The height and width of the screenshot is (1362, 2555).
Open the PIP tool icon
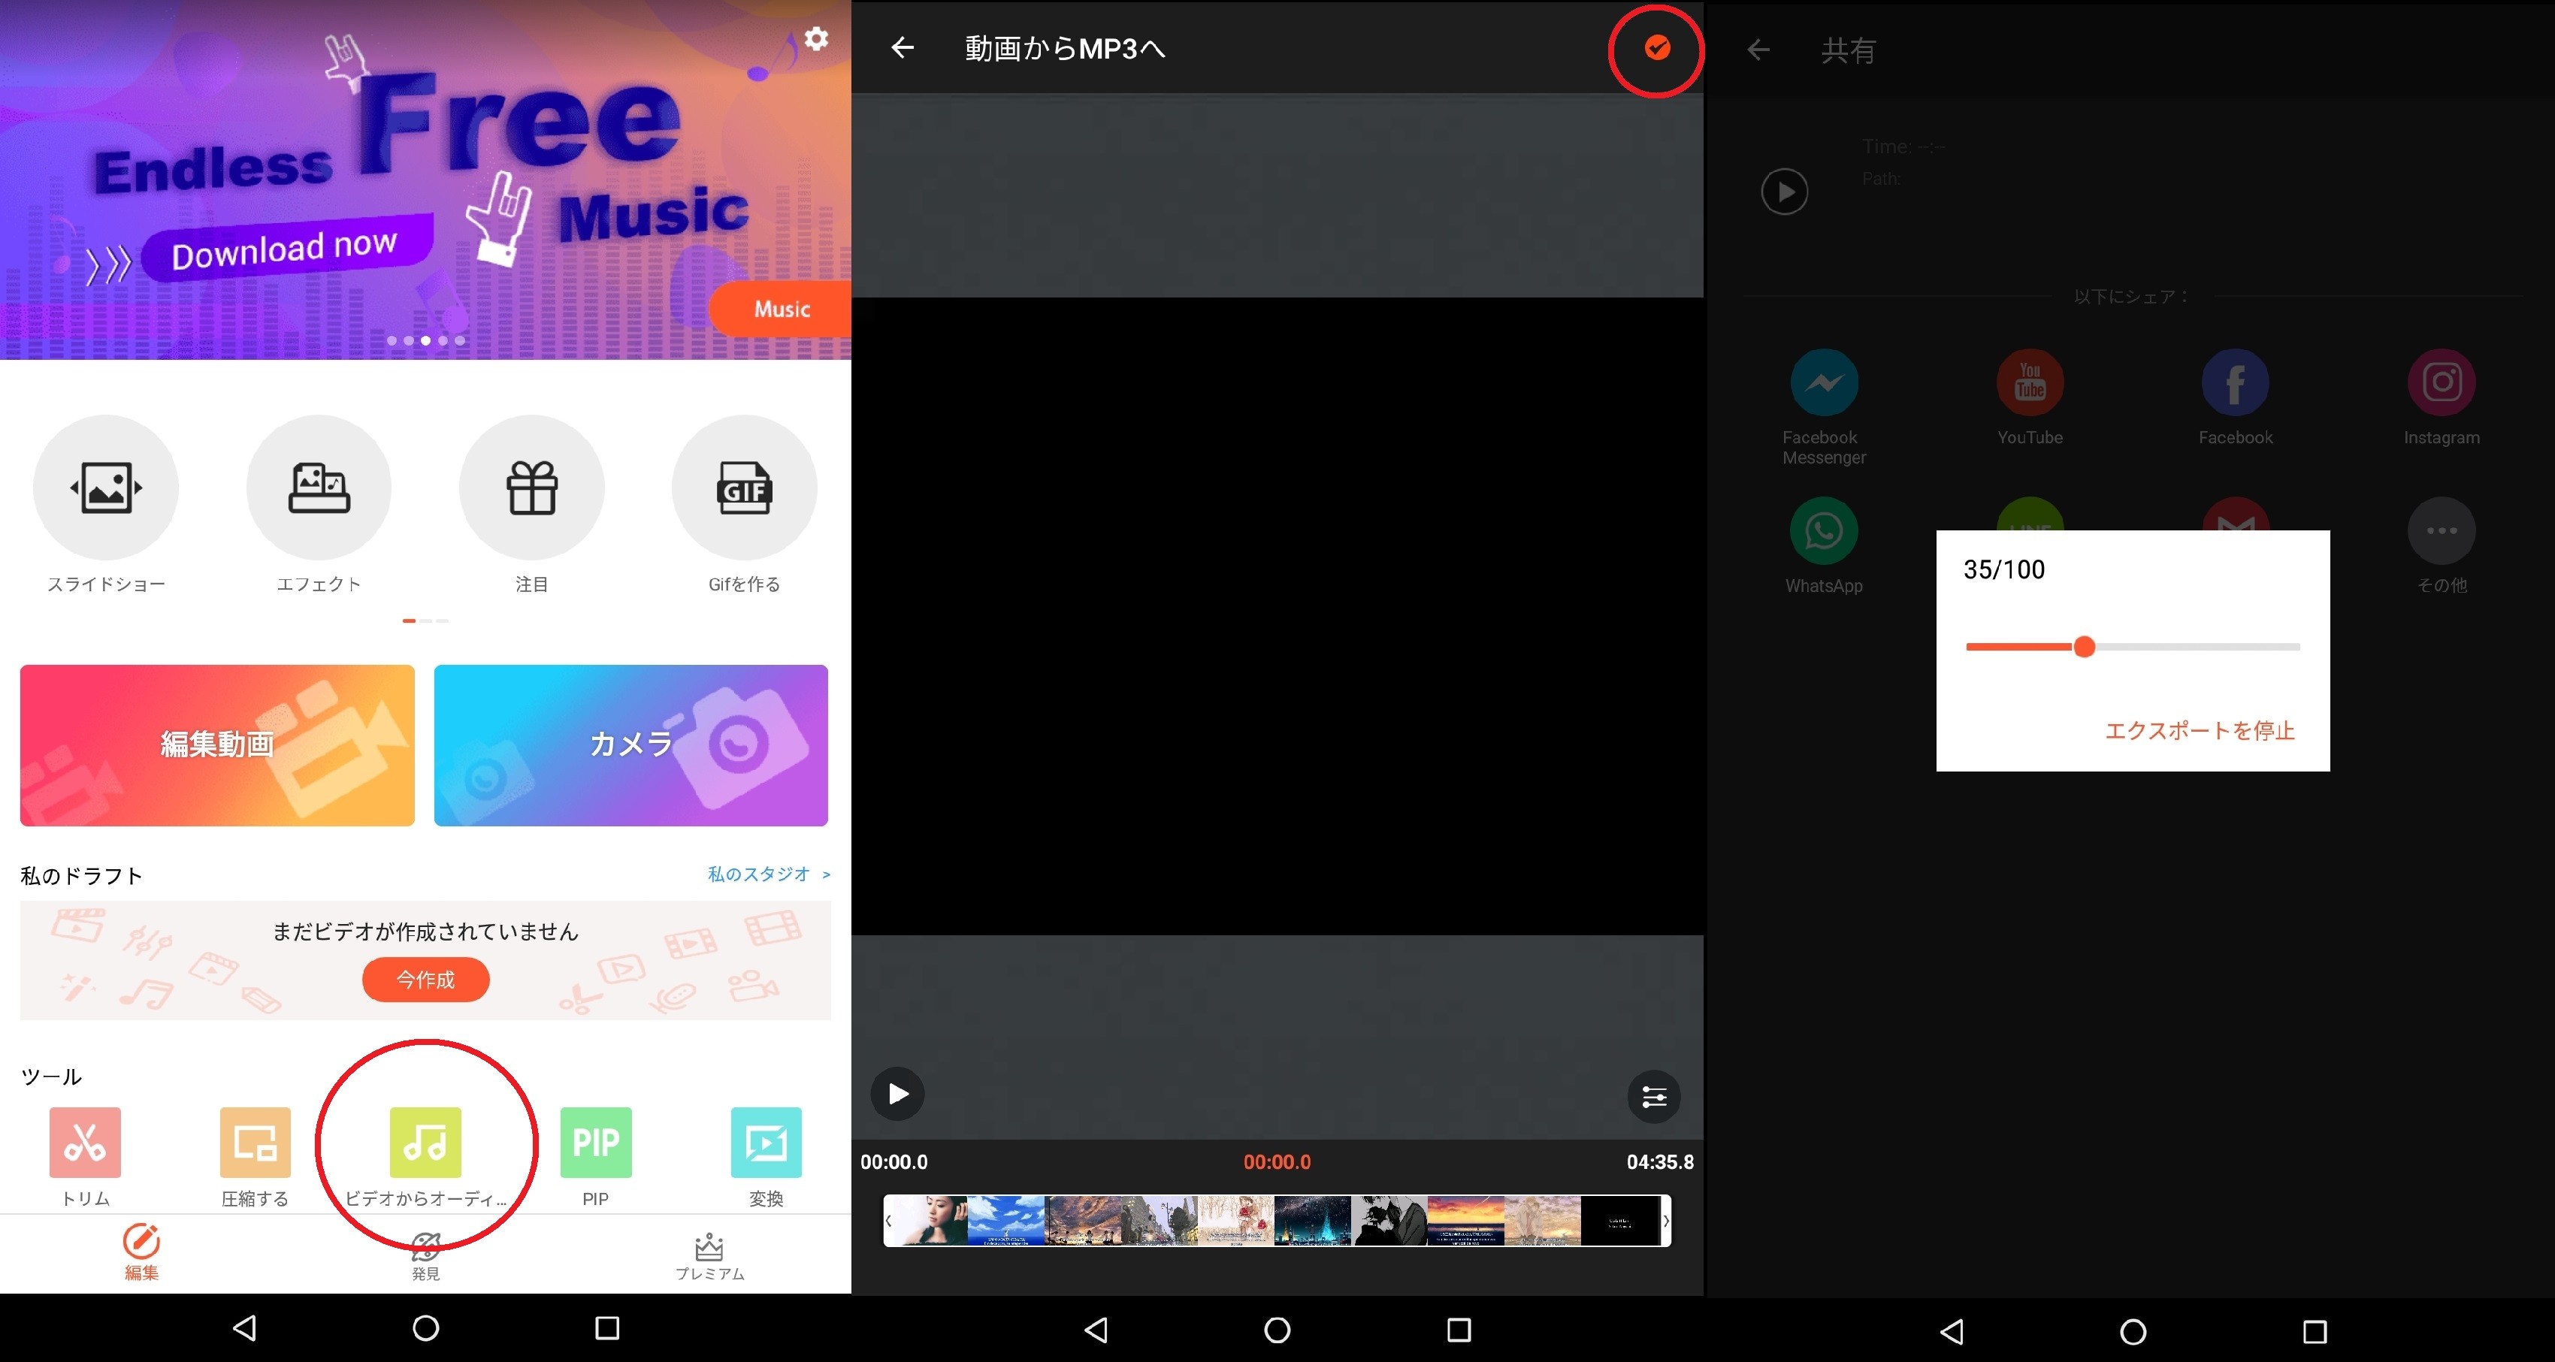(595, 1142)
